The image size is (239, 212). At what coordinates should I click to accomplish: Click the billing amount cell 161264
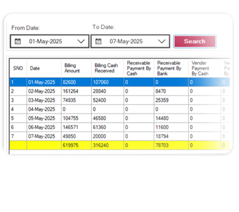pyautogui.click(x=76, y=91)
